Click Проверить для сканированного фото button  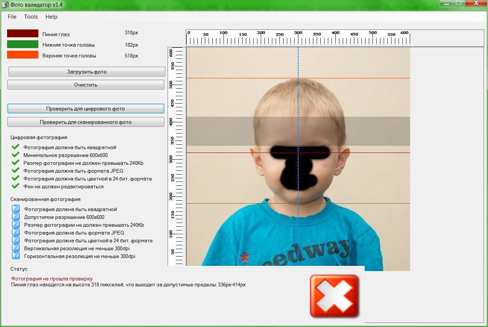[86, 122]
